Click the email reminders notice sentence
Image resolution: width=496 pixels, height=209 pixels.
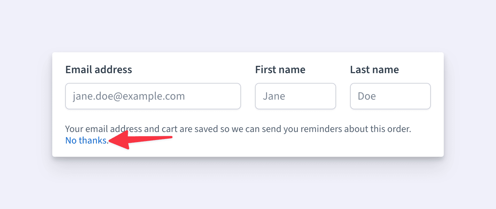[x=238, y=129]
